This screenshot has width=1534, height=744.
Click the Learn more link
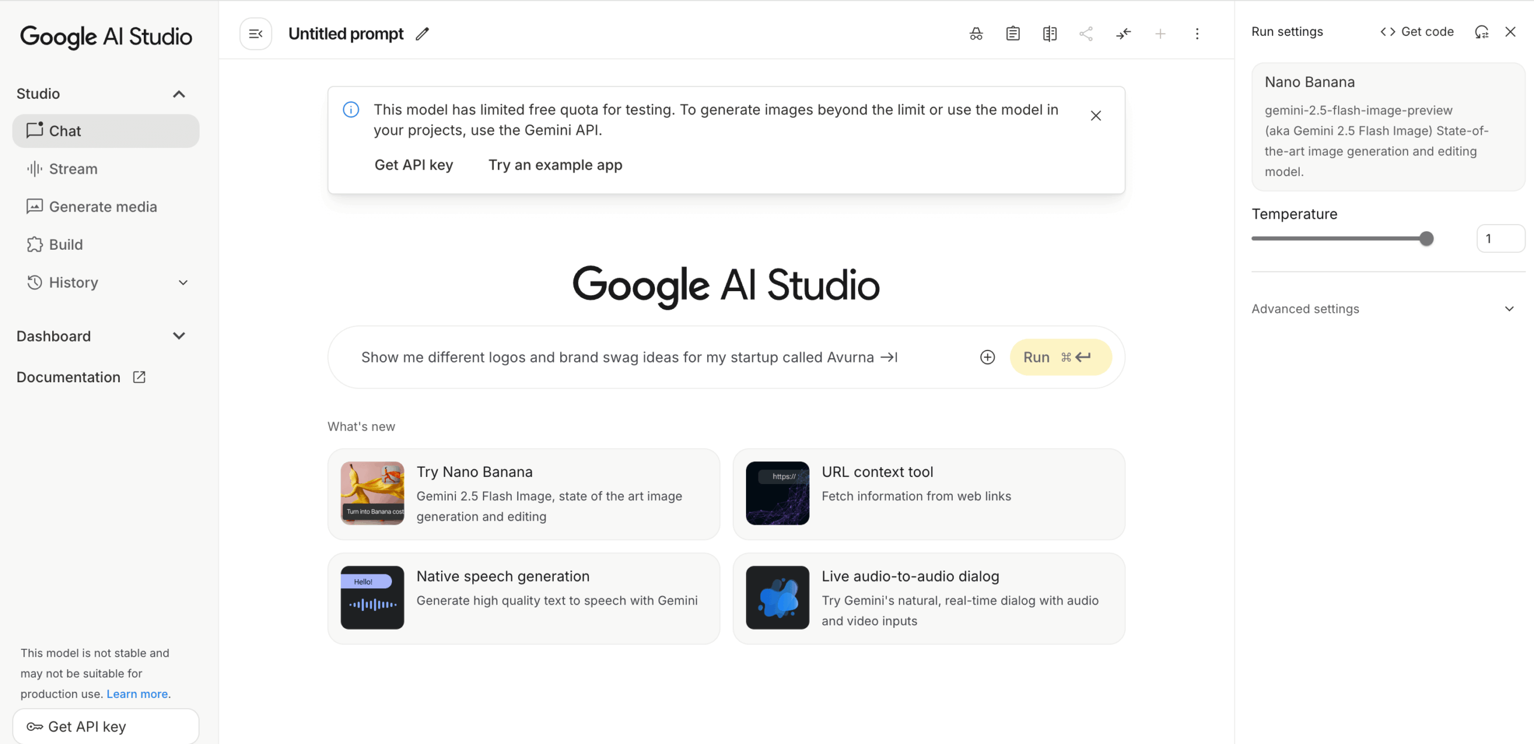click(137, 694)
